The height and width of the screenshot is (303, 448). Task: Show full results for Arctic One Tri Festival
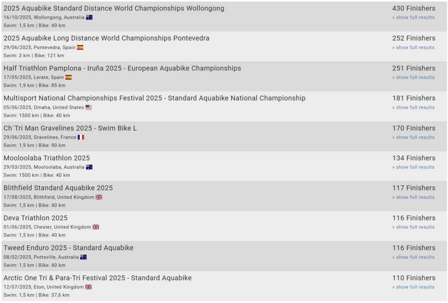click(413, 287)
